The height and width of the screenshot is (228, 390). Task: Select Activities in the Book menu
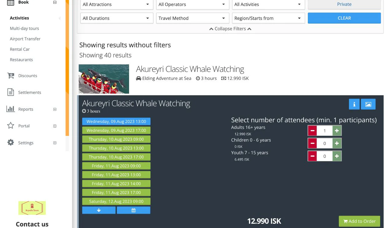point(19,18)
